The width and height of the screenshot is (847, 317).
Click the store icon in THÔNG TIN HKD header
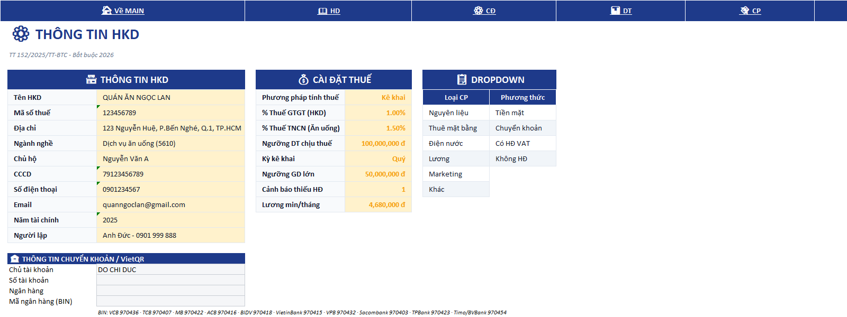click(x=91, y=80)
